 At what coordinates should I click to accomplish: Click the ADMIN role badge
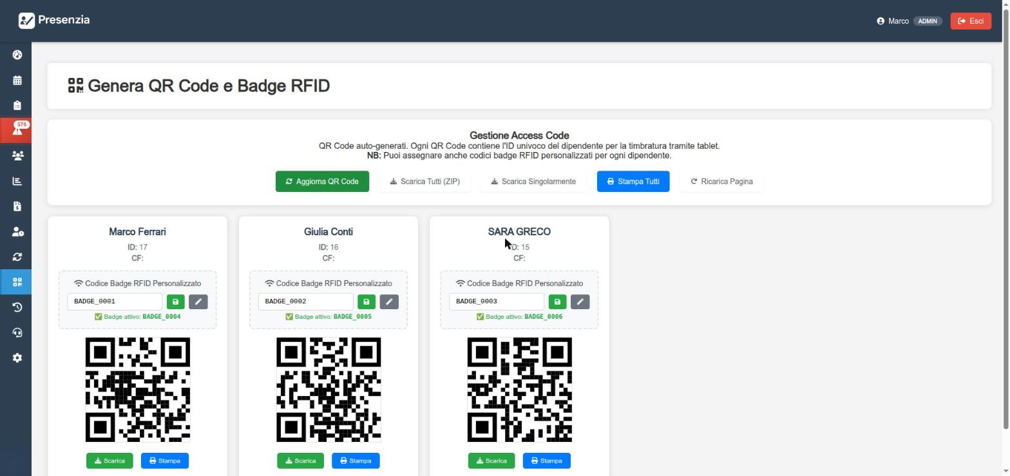click(x=928, y=21)
